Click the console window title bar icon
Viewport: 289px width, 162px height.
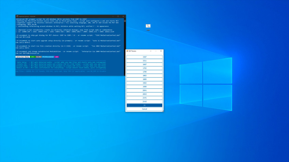tap(17, 16)
